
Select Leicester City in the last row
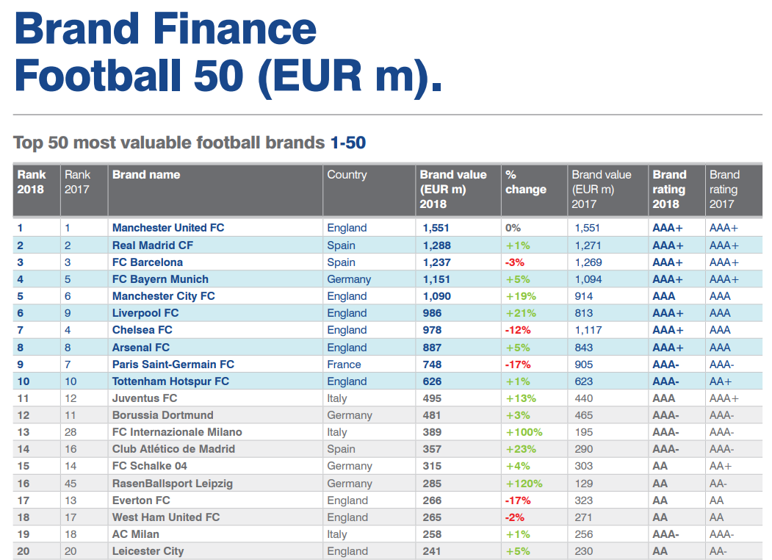point(148,551)
